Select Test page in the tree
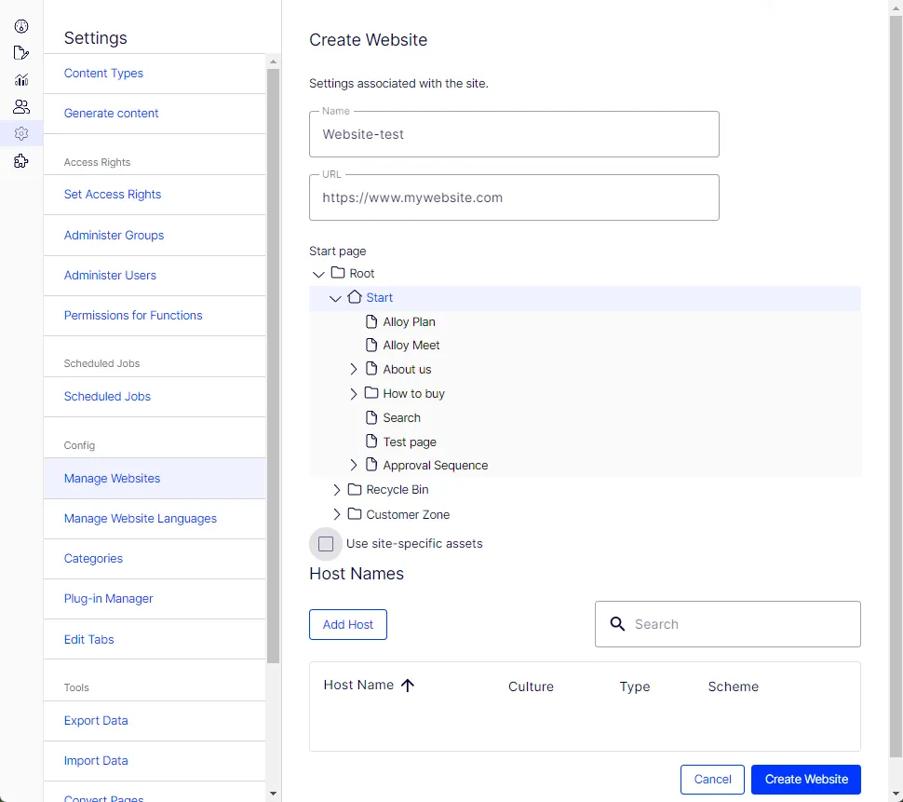903x802 pixels. tap(410, 442)
